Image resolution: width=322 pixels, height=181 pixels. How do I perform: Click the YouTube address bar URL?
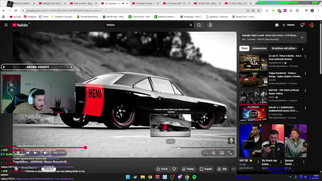point(64,11)
